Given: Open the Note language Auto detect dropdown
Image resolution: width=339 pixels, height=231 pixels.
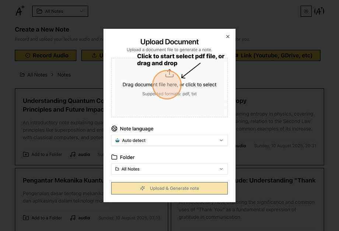Looking at the screenshot, I should click(x=169, y=140).
